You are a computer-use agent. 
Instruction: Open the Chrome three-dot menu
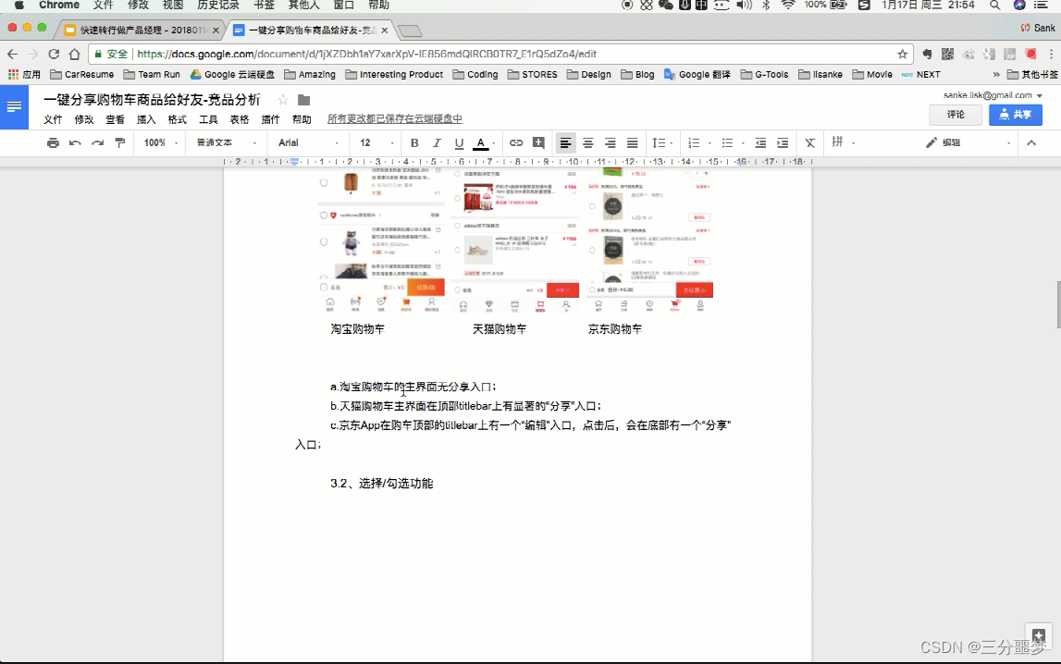coord(1051,54)
